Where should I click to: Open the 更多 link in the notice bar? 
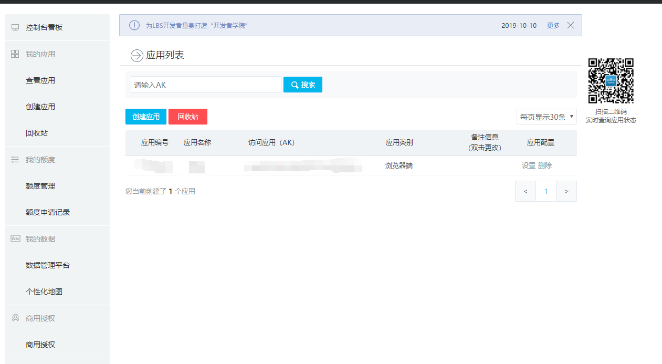(552, 25)
